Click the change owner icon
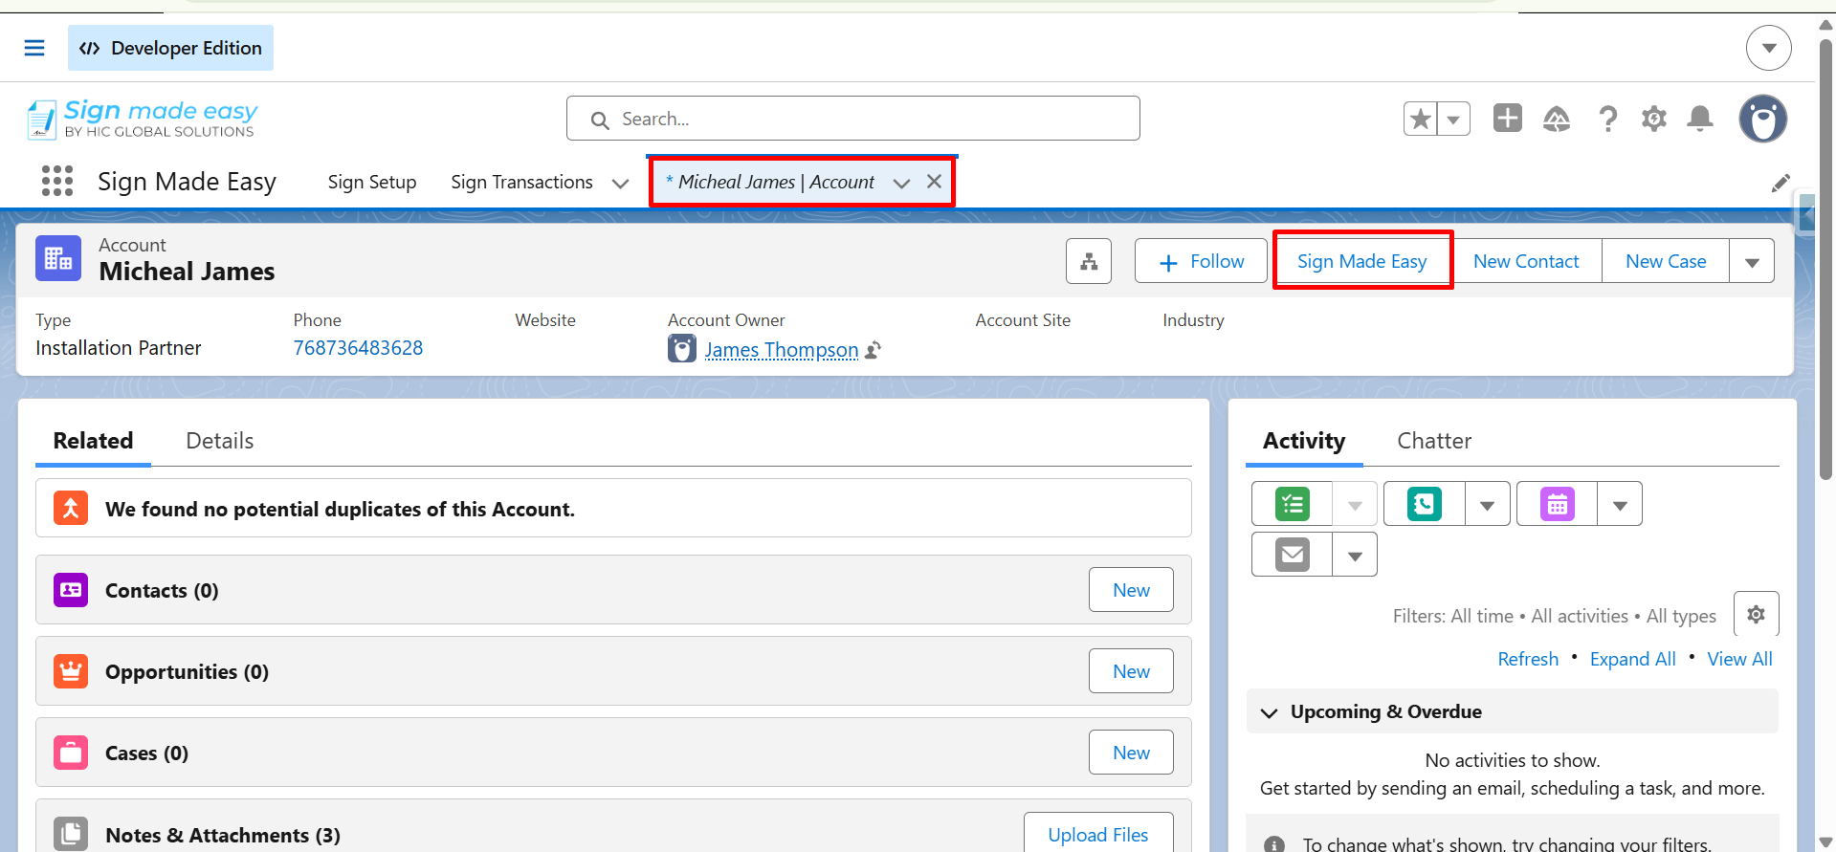 pos(873,350)
